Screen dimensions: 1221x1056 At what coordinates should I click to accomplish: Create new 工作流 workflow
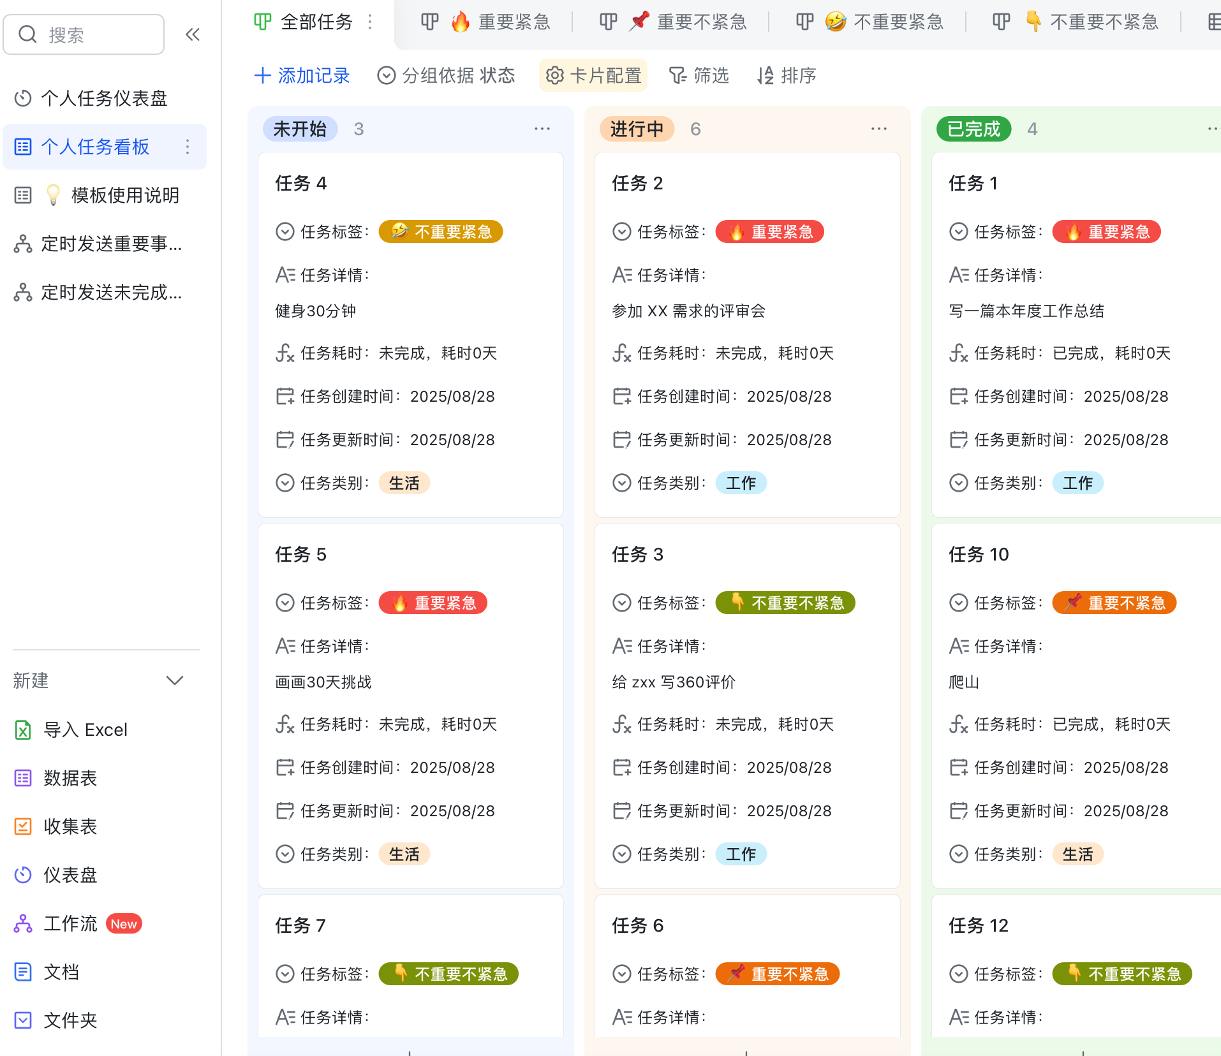(70, 923)
